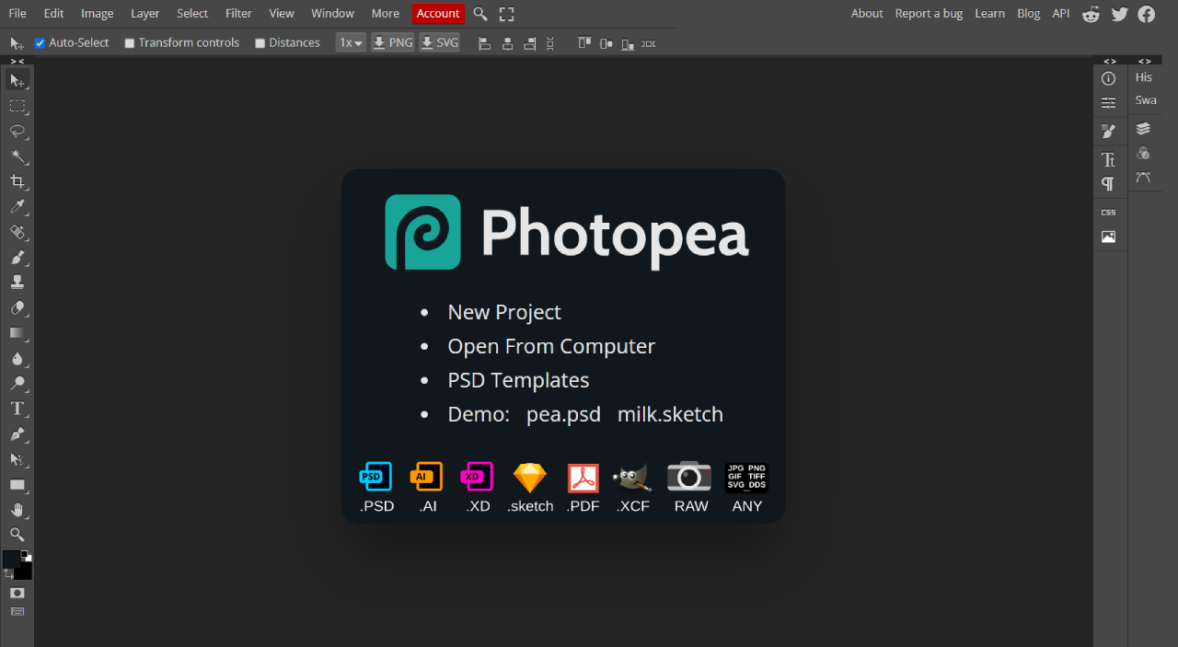1178x647 pixels.
Task: Select the Lasso tool
Action: click(17, 131)
